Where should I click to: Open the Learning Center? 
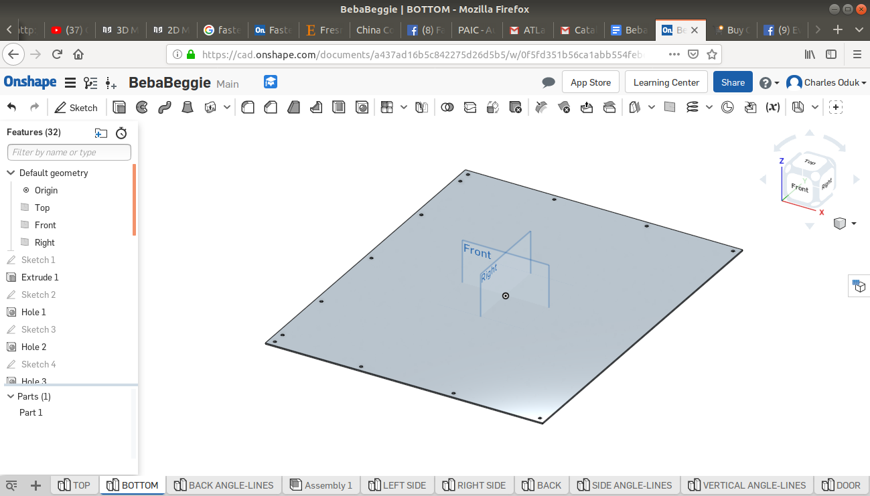(x=666, y=82)
